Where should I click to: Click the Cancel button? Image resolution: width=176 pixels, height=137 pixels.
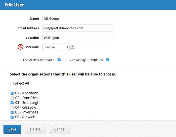point(60,129)
